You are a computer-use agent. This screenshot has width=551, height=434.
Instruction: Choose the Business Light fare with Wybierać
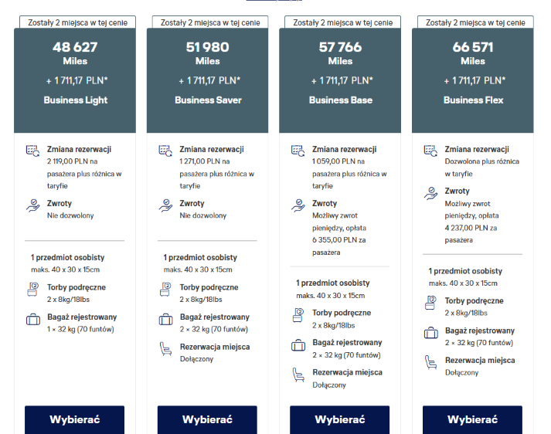(x=74, y=419)
